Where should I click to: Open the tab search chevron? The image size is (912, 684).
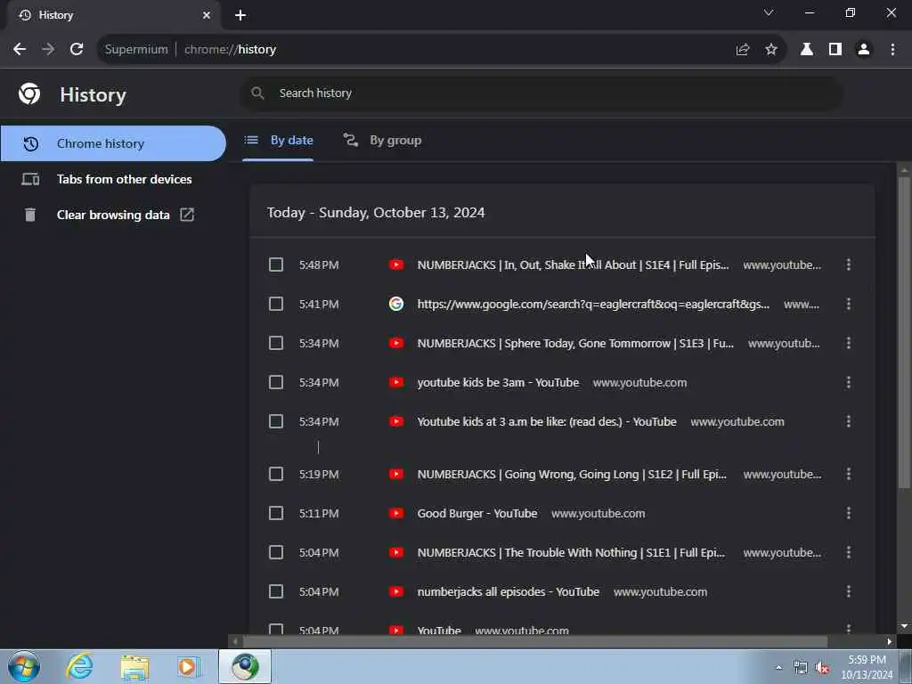769,12
